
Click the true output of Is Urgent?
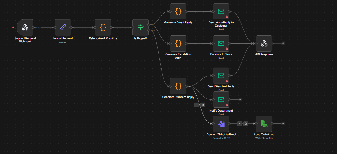pos(149,25)
